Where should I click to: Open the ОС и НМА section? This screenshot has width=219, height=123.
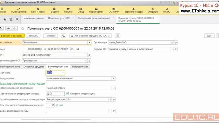(114, 10)
